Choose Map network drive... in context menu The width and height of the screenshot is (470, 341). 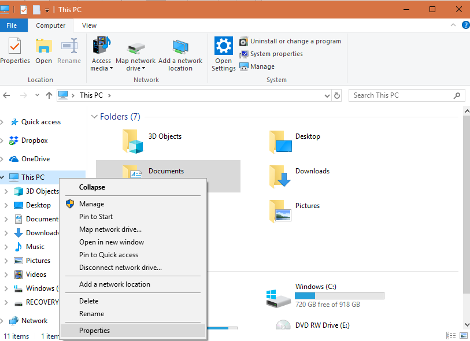coord(133,229)
